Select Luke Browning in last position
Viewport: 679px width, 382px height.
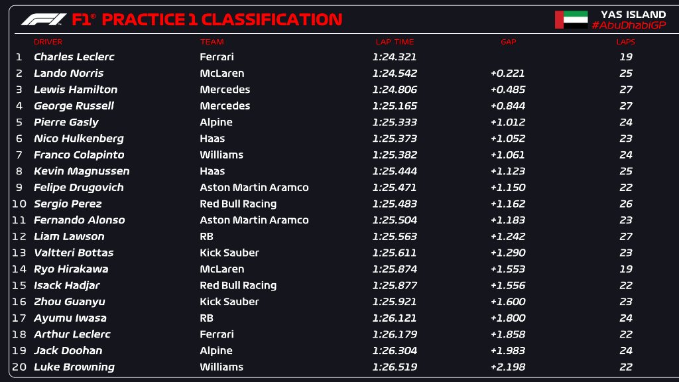tap(74, 367)
